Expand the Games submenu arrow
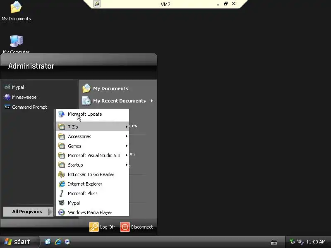 click(x=126, y=146)
